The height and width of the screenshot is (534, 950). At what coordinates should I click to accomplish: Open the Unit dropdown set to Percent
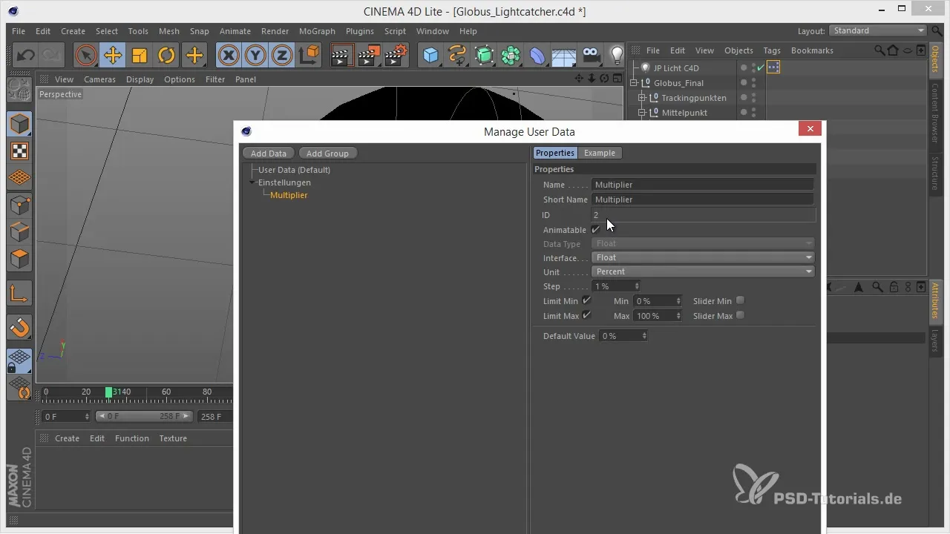pyautogui.click(x=704, y=271)
